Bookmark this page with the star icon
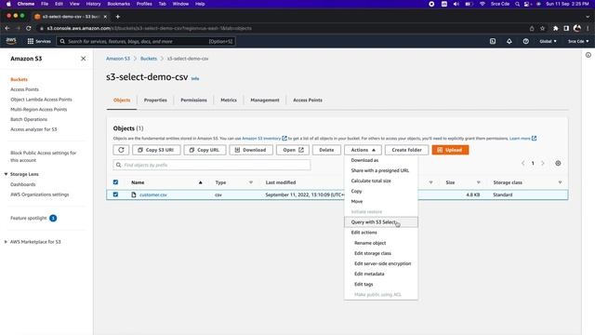Viewport: 595px width, 335px height. (x=542, y=28)
